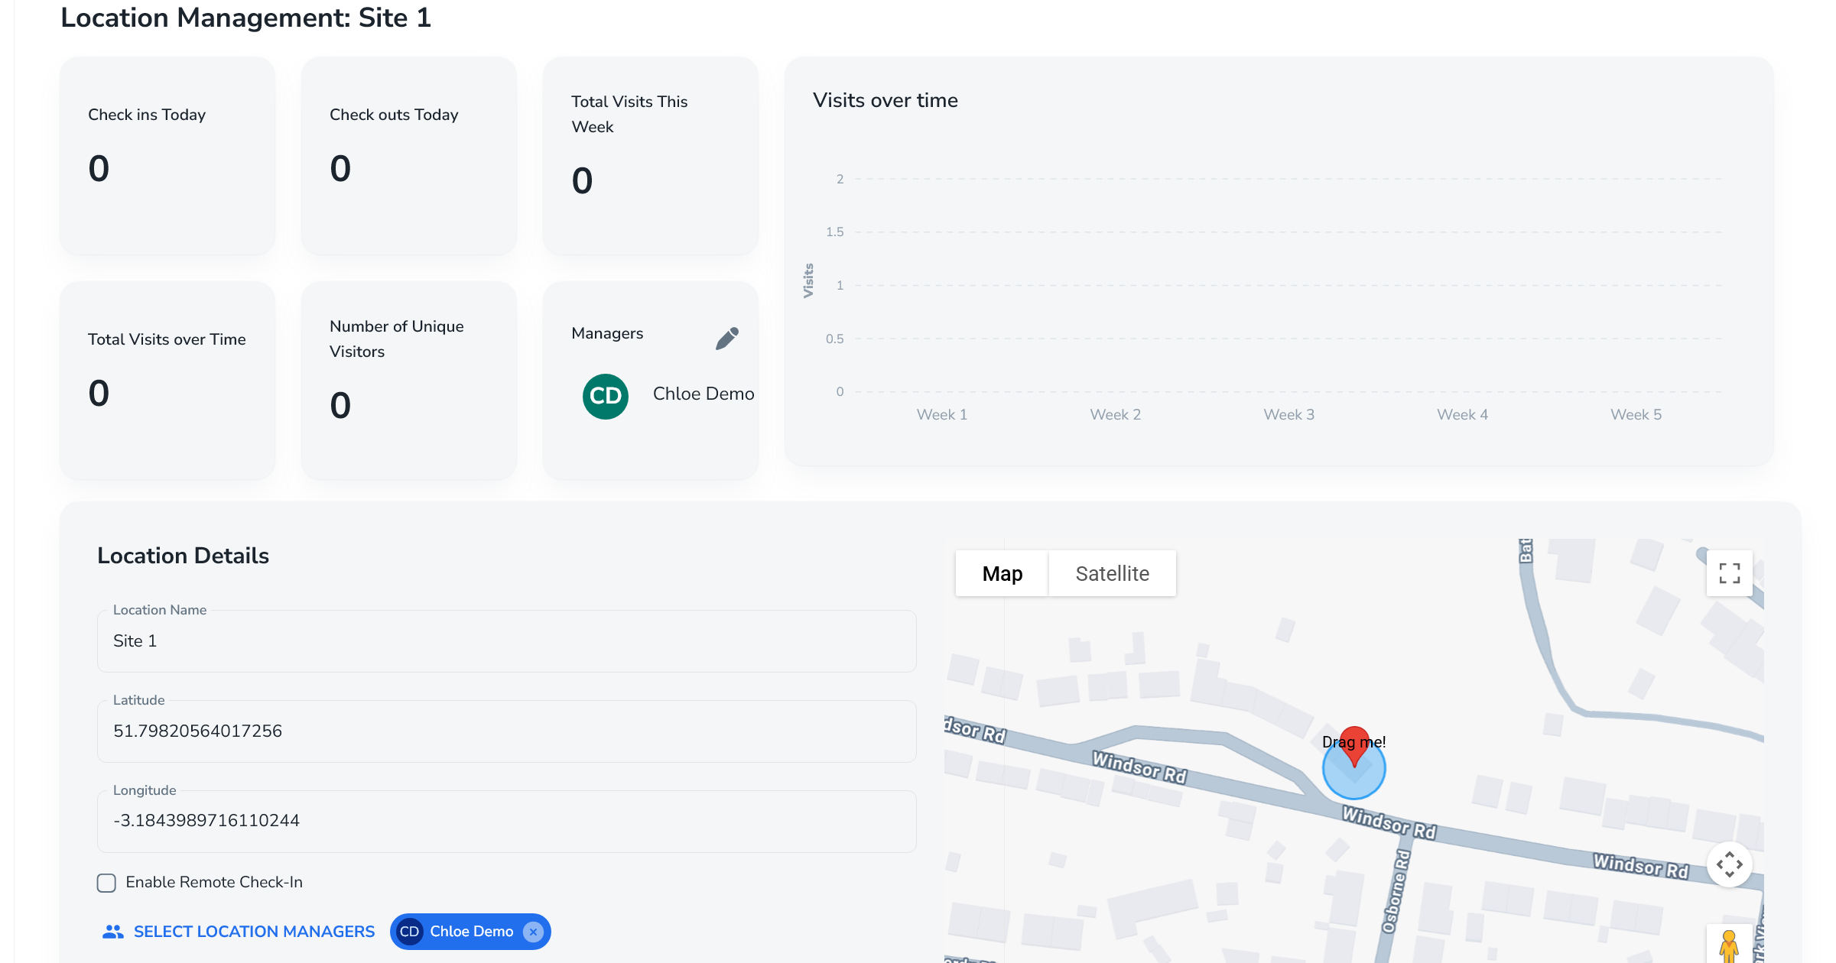Click the Location Name input field

506,641
